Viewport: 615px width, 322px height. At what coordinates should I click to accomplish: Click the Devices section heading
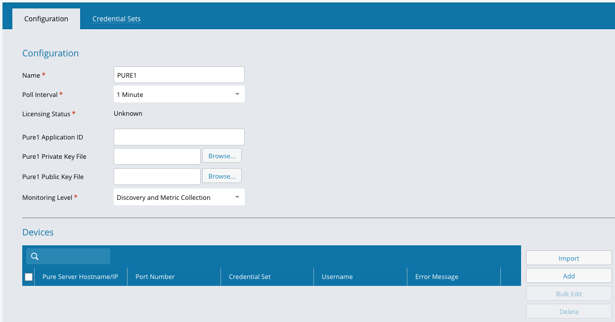[38, 232]
